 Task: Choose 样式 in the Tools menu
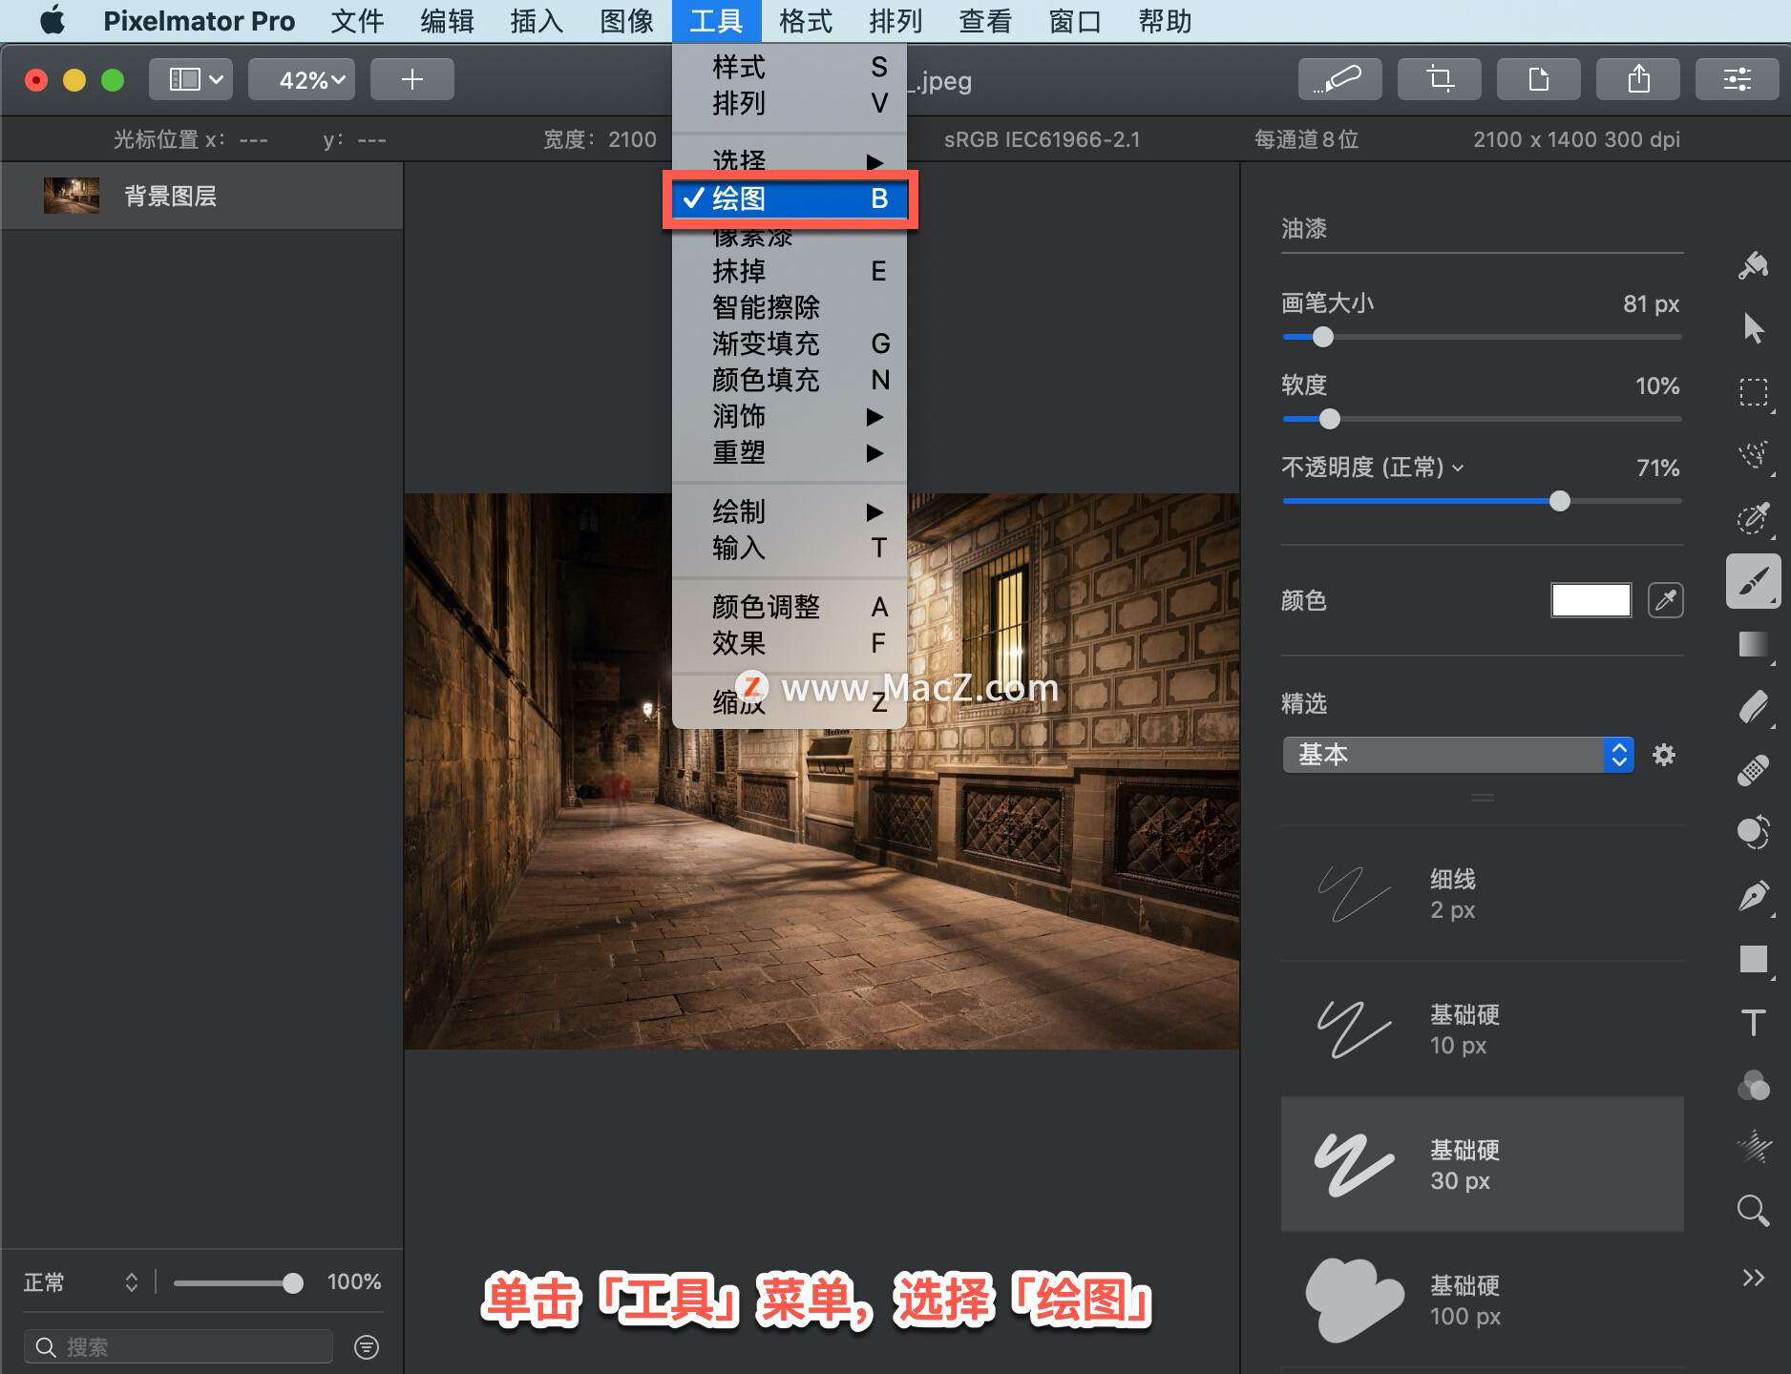click(x=789, y=67)
